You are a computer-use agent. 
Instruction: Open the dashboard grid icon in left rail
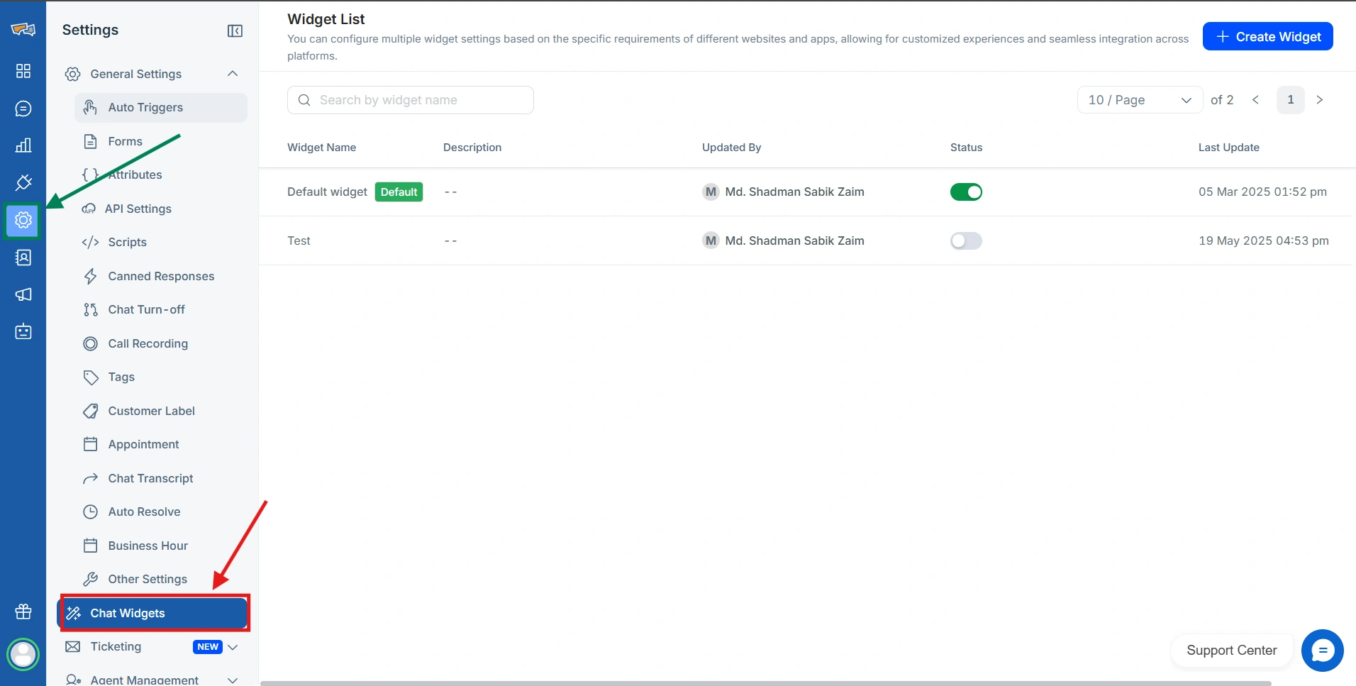point(23,71)
